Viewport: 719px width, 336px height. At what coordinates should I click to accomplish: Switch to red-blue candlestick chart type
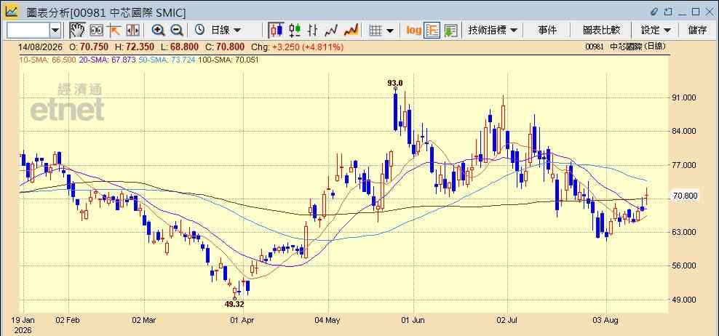tap(276, 31)
